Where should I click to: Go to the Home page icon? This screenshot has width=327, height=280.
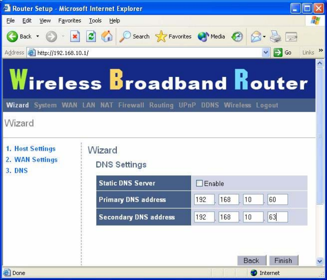tap(107, 36)
